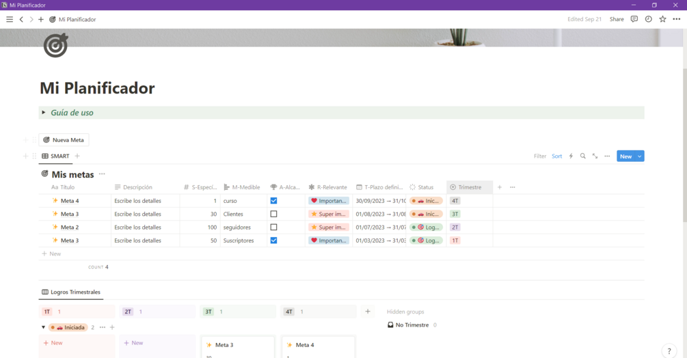This screenshot has width=687, height=358.
Task: Open Meta 2 row title
Action: click(70, 227)
